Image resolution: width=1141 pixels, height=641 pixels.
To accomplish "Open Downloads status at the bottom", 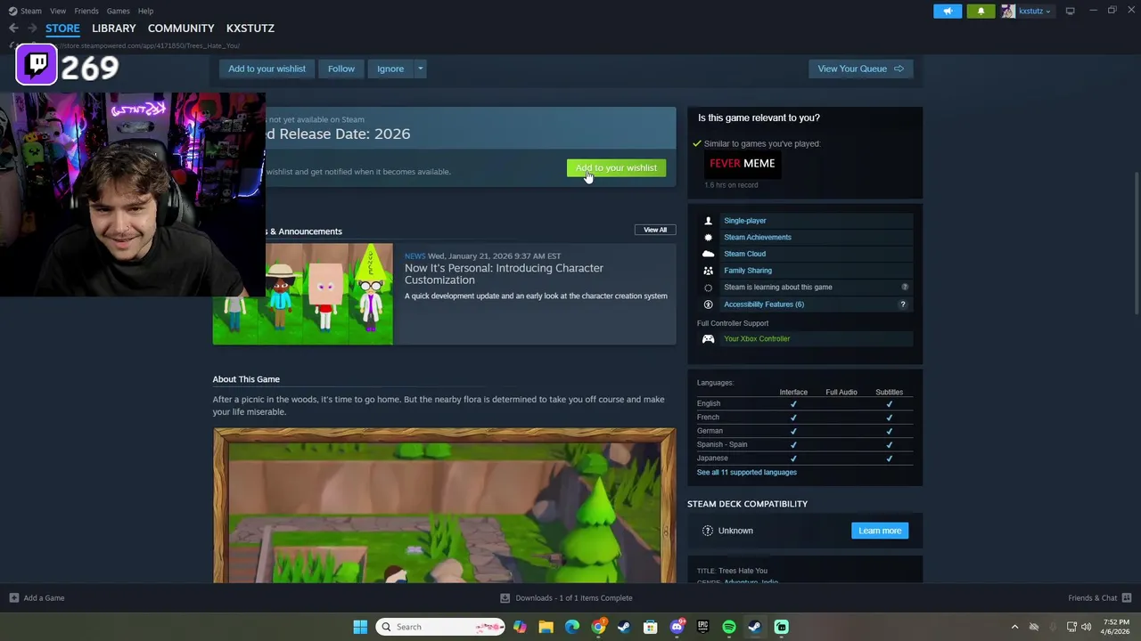I will (x=566, y=598).
